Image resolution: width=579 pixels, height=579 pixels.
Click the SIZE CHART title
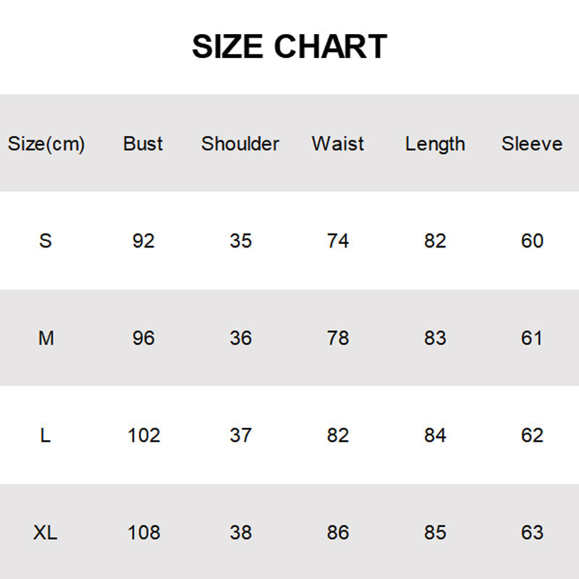[x=289, y=47]
